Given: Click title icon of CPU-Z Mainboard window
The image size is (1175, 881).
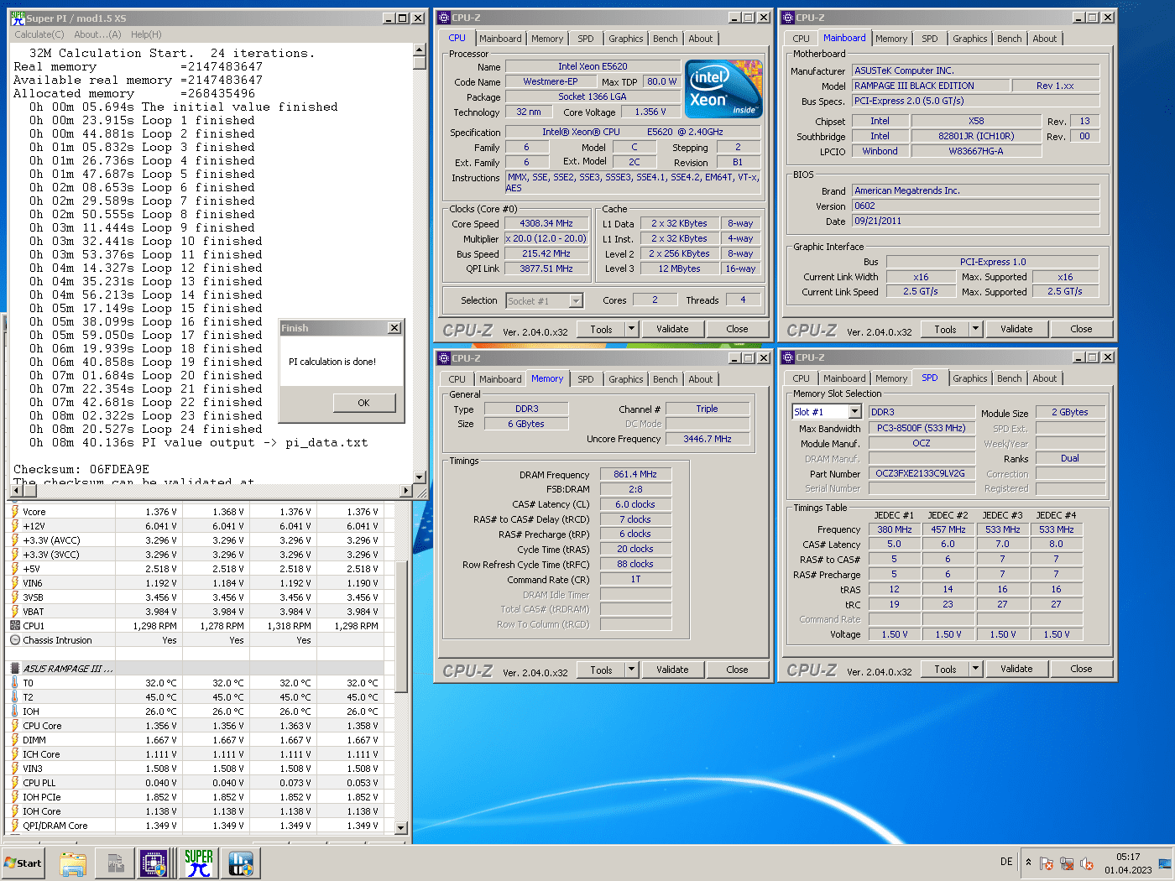Looking at the screenshot, I should pos(788,18).
